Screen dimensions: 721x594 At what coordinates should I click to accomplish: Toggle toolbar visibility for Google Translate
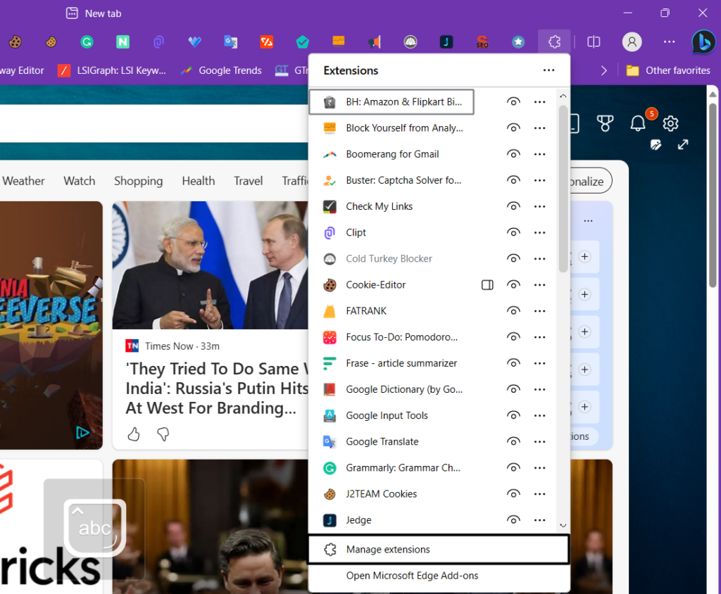coord(513,442)
